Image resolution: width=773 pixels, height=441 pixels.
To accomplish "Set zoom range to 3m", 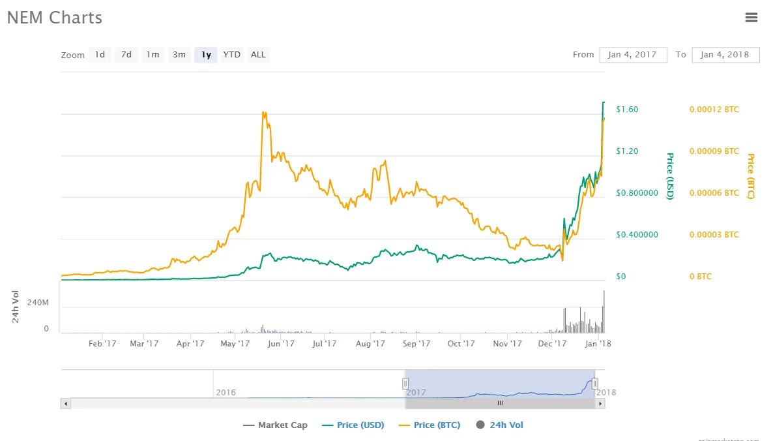I will [x=179, y=55].
